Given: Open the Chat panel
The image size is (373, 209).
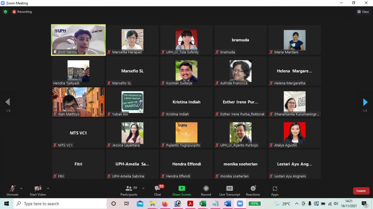Looking at the screenshot, I should point(157,190).
